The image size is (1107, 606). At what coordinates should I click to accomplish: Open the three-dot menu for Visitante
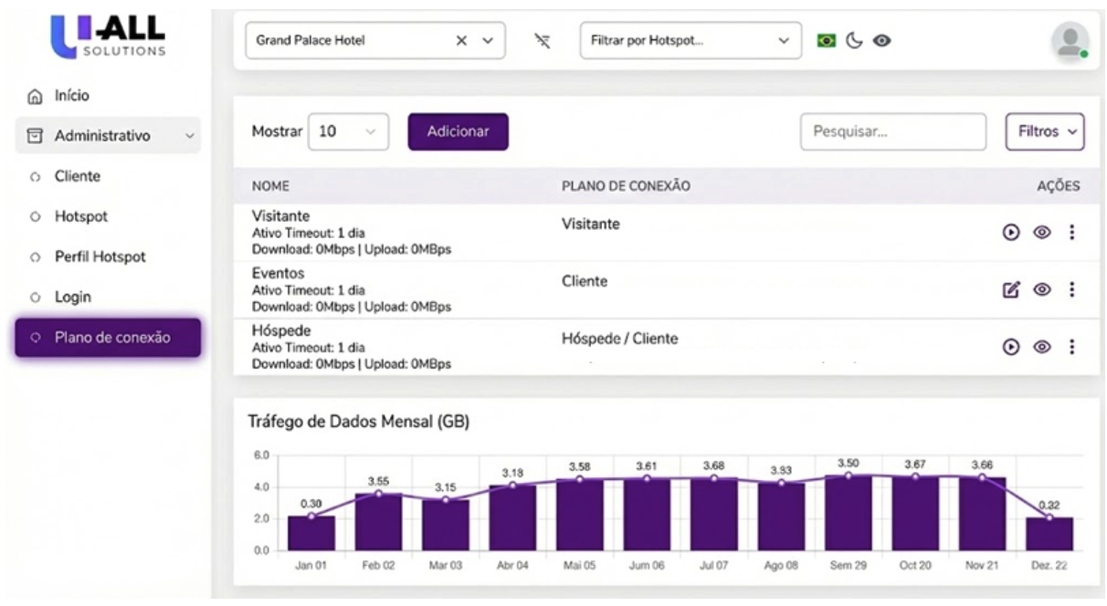[1071, 233]
